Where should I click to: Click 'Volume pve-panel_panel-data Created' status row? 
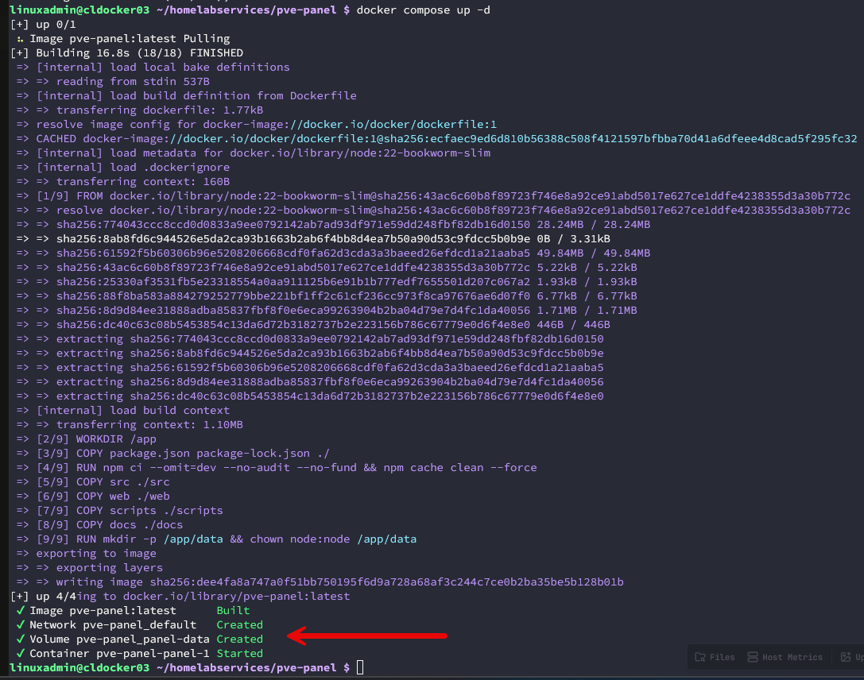tap(139, 639)
